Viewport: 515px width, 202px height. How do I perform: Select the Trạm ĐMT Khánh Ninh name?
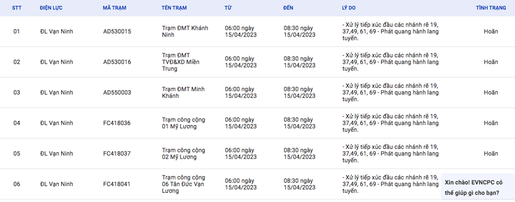click(185, 32)
